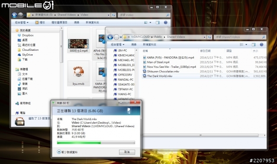Image resolution: width=277 pixels, height=164 pixels.
Task: Click view mode icon in Shared Videos toolbar
Action: 242,45
